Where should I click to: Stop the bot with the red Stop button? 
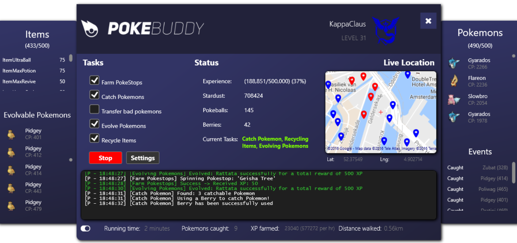coord(106,158)
